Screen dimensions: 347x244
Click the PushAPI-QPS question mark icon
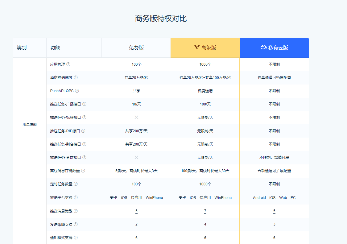tap(77, 91)
